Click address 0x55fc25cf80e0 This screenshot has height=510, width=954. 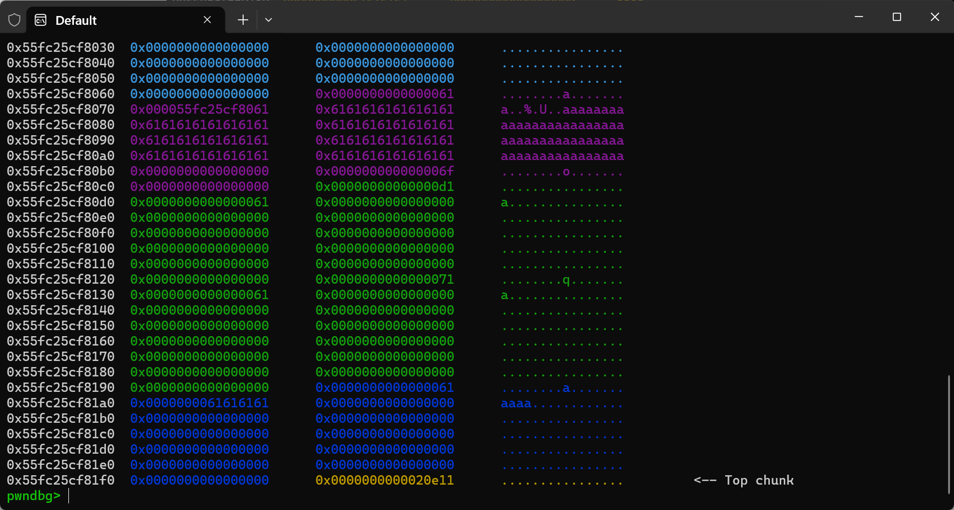pos(61,217)
